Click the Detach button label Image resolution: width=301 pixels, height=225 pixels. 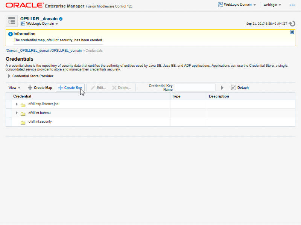click(243, 88)
